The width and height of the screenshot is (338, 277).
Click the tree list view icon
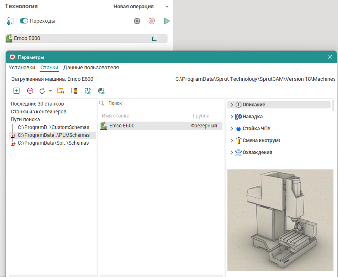point(74,91)
